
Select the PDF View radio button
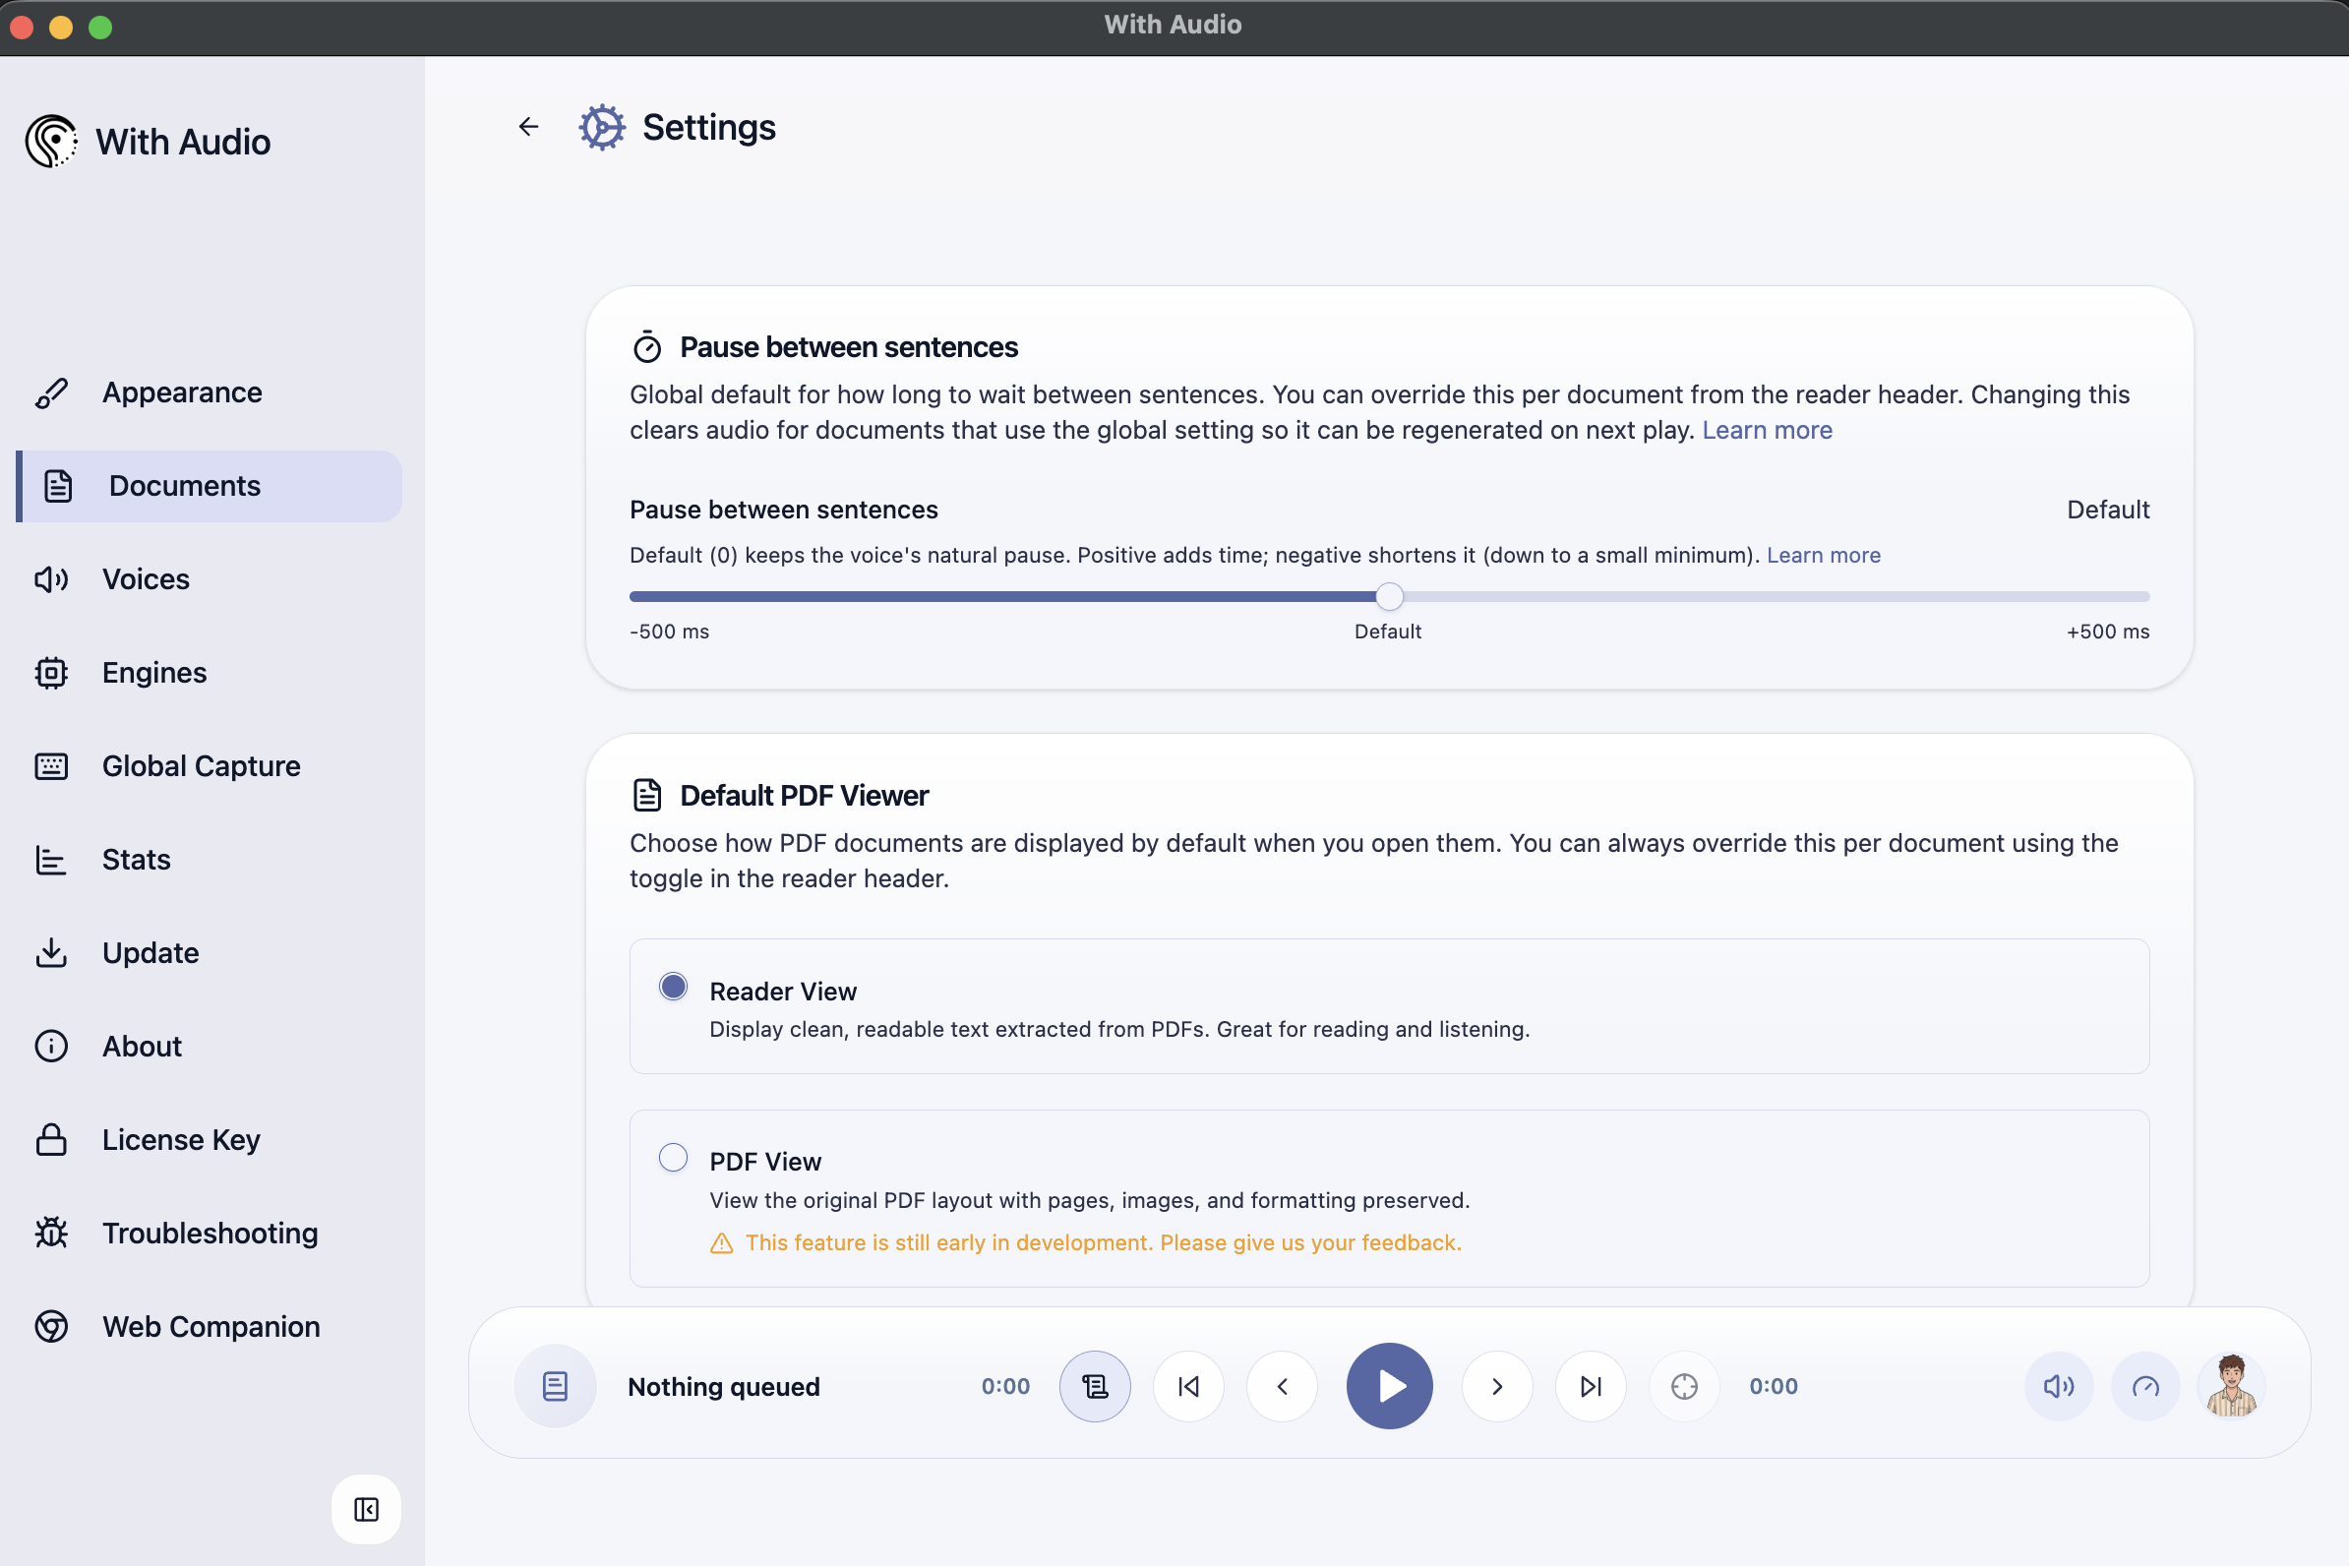click(x=673, y=1158)
